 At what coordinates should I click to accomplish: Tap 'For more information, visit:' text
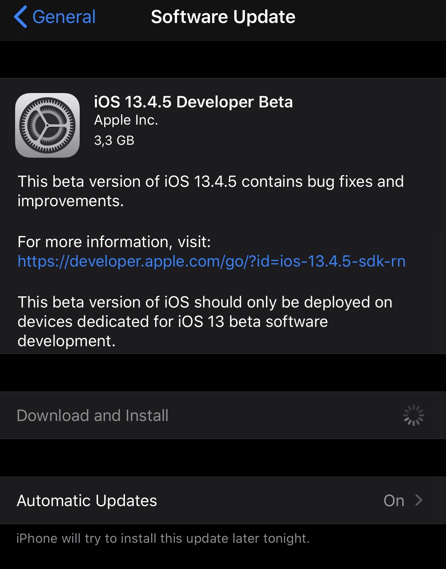(114, 242)
